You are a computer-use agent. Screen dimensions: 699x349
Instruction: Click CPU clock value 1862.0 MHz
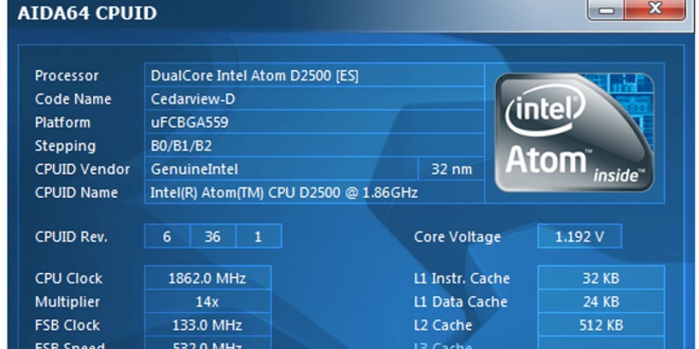[x=207, y=278]
